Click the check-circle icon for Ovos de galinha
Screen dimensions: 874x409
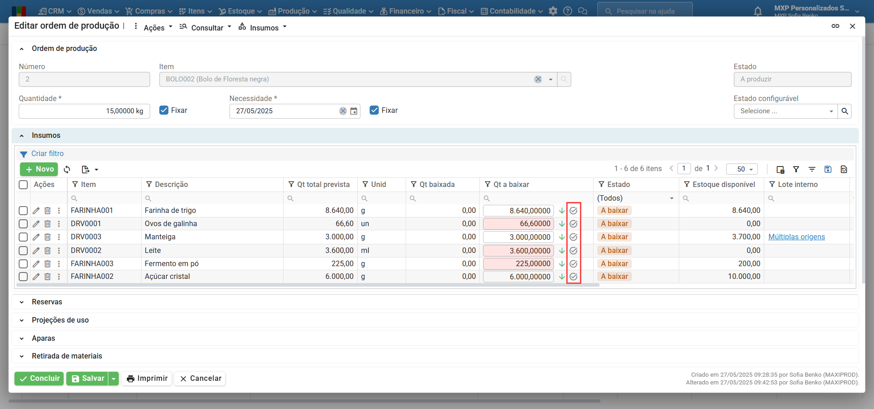(x=574, y=224)
